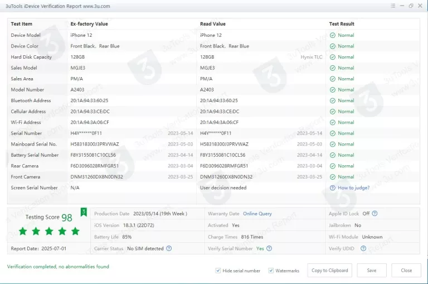Click read value rear camera serial F6D3096028RMFGR51
428x284 pixels.
[x=224, y=166]
